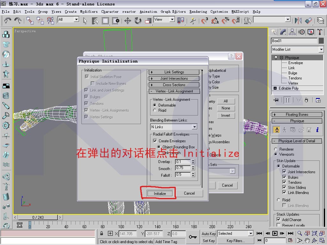Screen dimensions: 327x245
Task: Open the Display command panel tab
Action: (310, 32)
